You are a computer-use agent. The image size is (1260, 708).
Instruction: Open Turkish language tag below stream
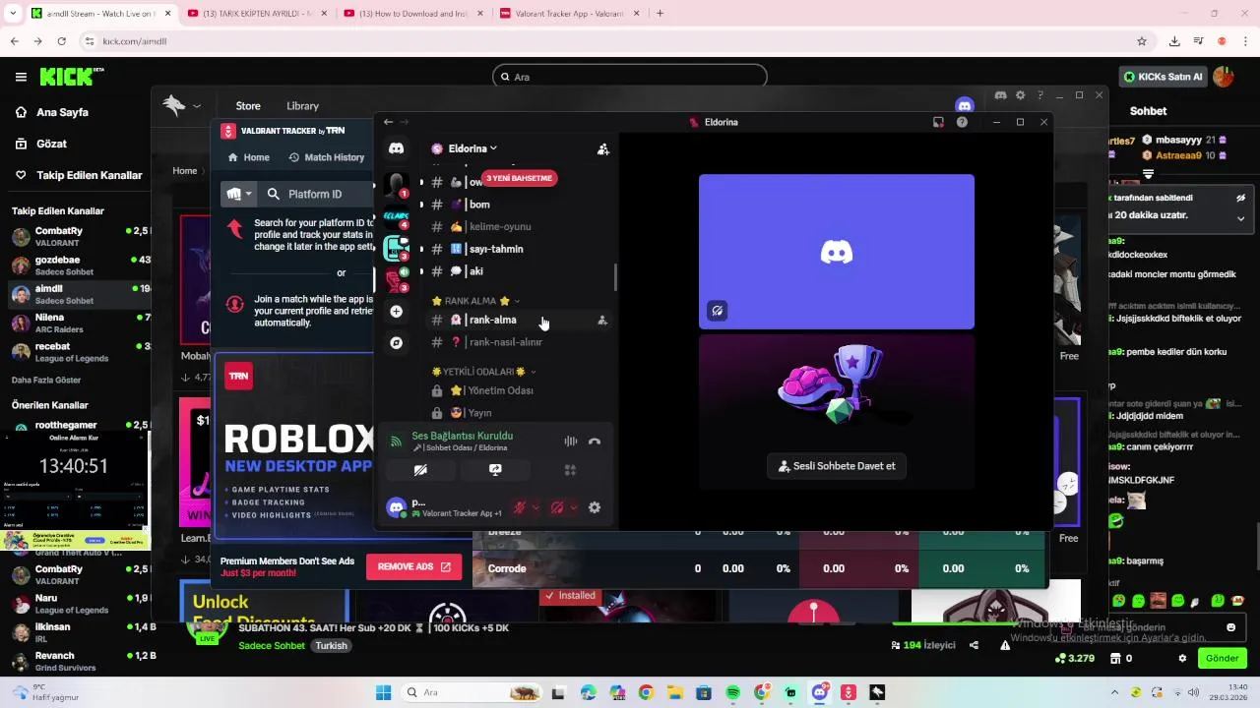(x=331, y=646)
